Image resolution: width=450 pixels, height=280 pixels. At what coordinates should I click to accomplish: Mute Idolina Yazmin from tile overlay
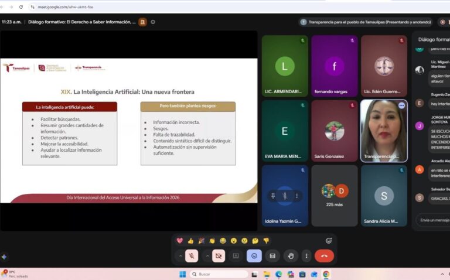[x=285, y=196]
